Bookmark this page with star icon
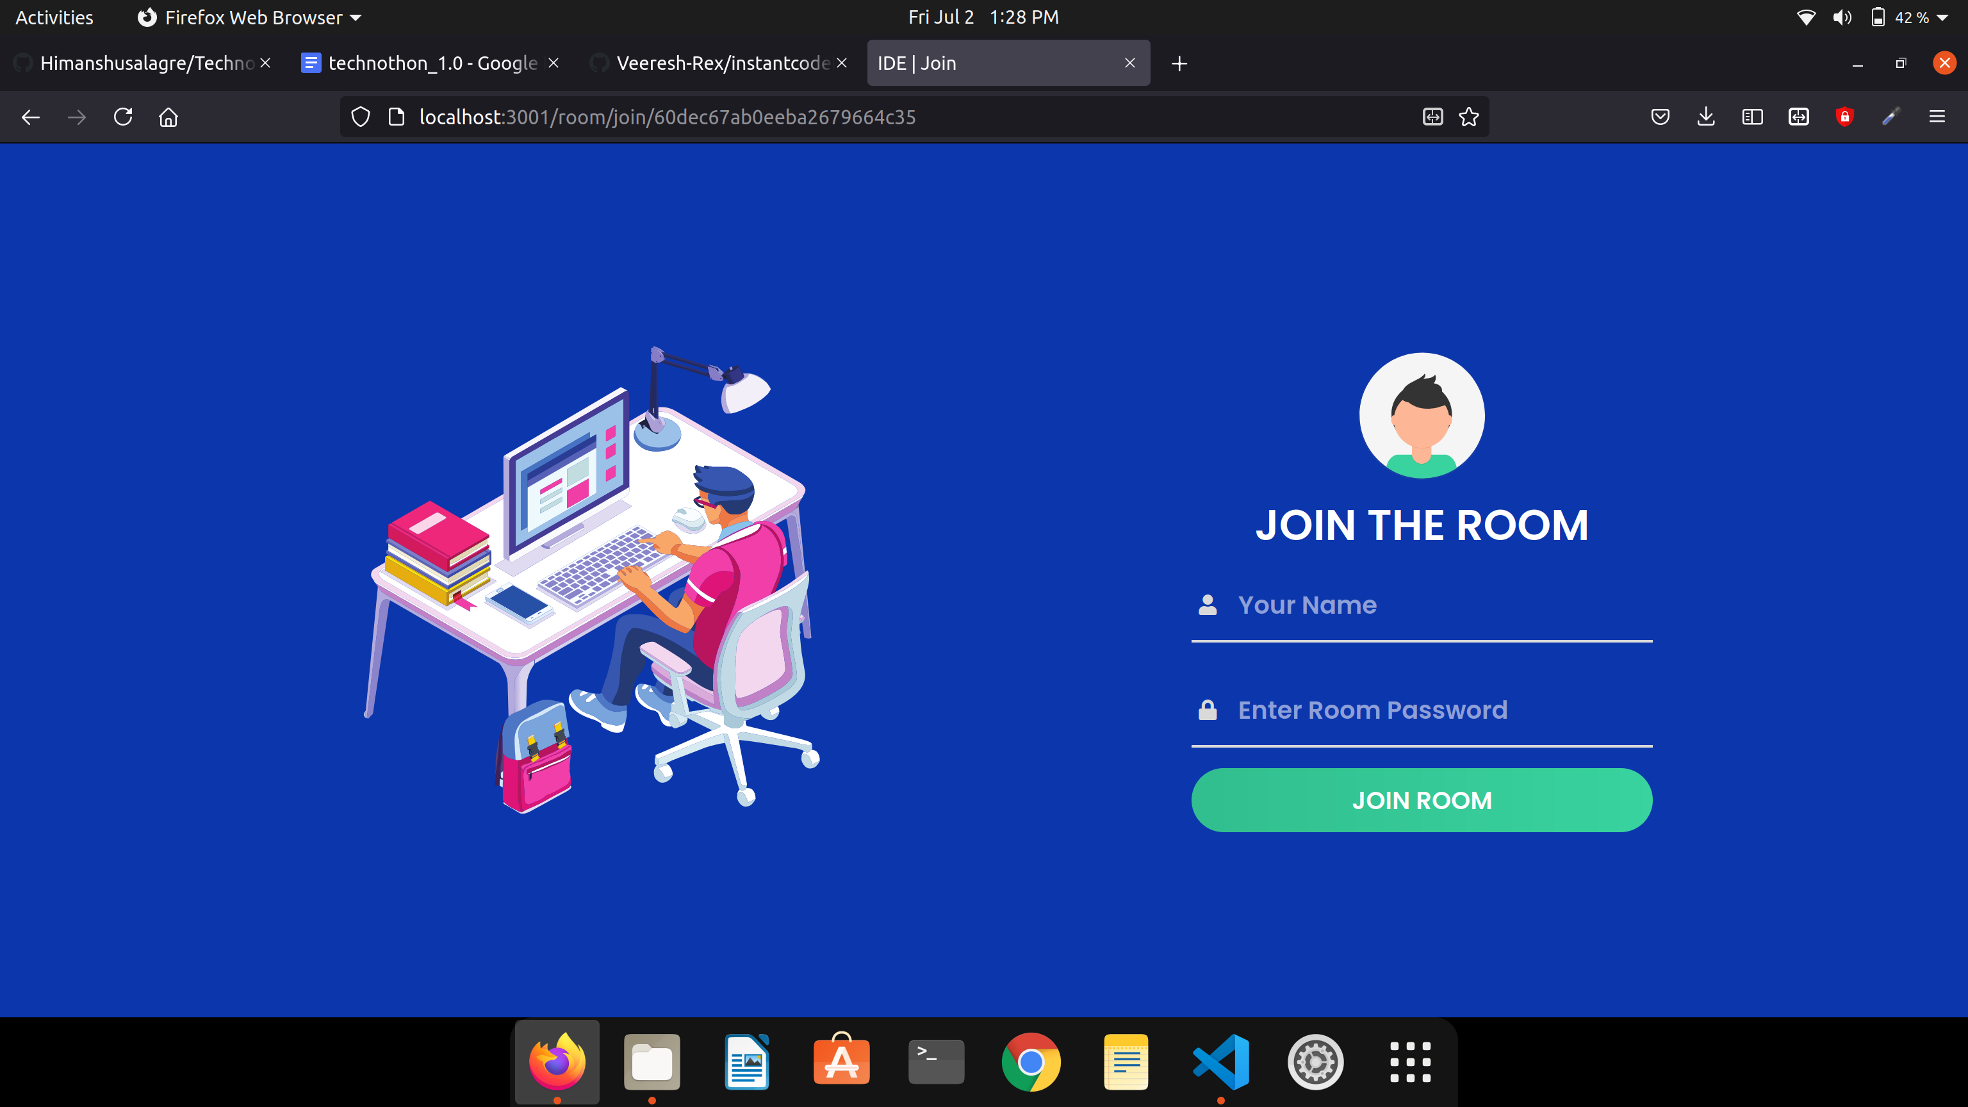Image resolution: width=1968 pixels, height=1107 pixels. click(x=1468, y=117)
